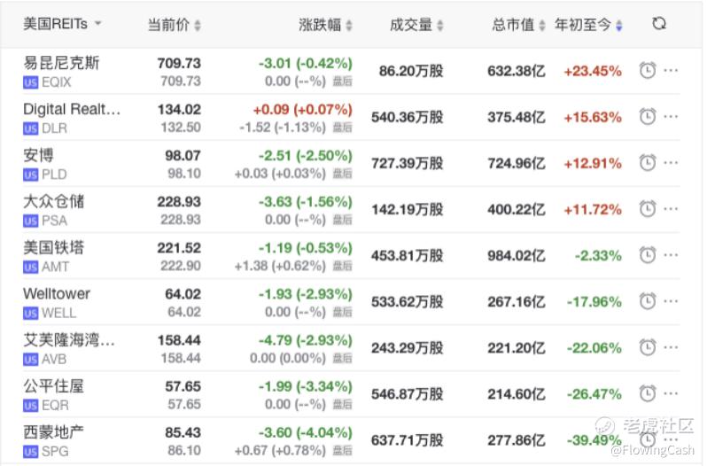Open the 美国铁塔 stock
Screen dimensions: 707x466
click(x=54, y=248)
